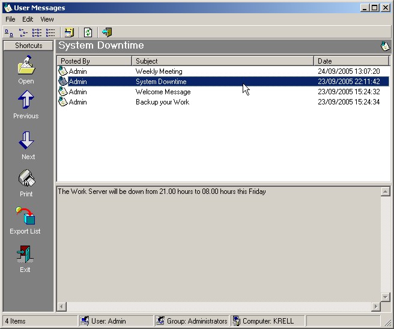394x329 pixels.
Task: Switch to large icons view in the toolbar
Action: (x=9, y=32)
